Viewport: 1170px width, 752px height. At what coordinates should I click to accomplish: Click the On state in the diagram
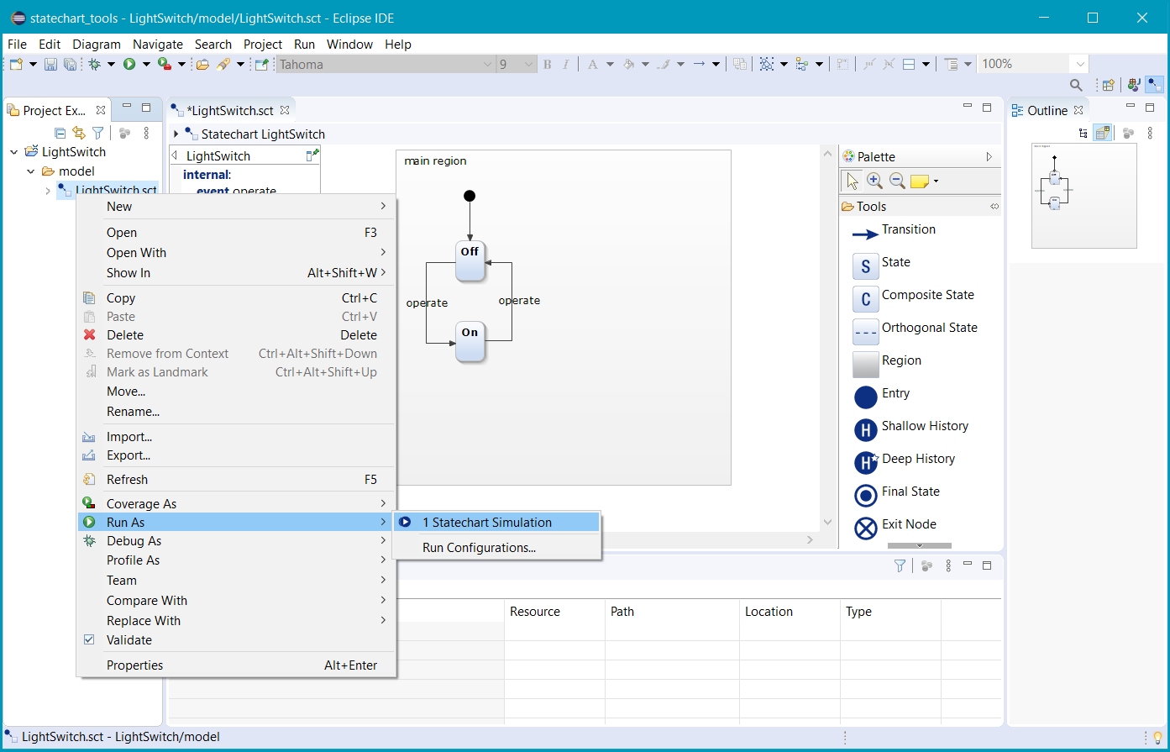[470, 342]
